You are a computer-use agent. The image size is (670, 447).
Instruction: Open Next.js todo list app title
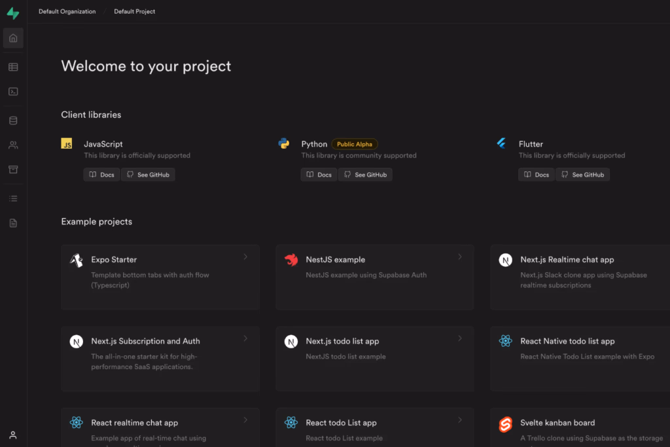point(342,342)
